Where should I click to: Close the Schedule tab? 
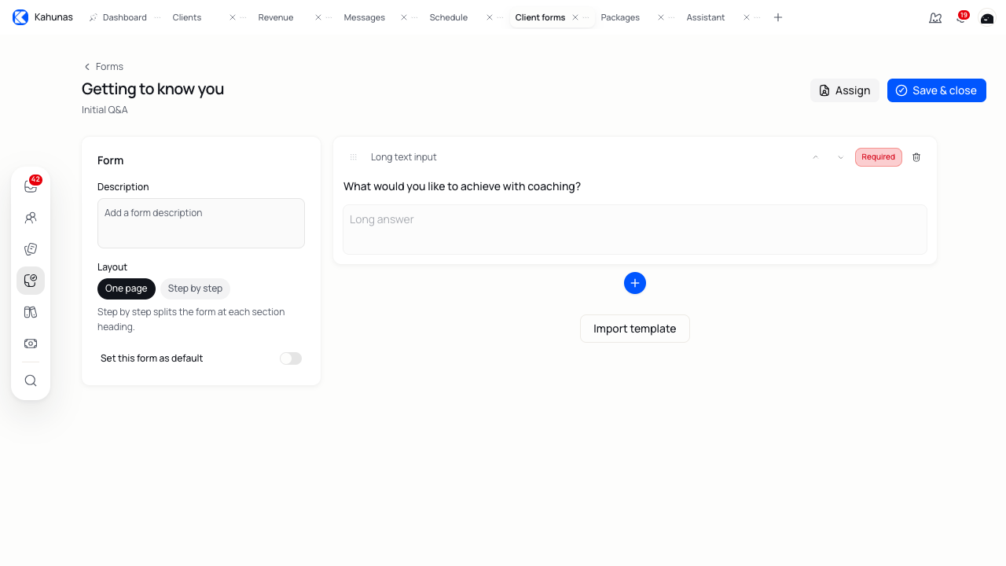coord(490,17)
